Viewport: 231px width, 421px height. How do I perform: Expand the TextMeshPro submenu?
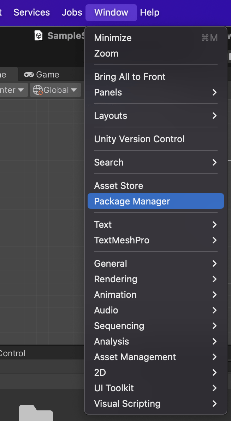tap(156, 240)
